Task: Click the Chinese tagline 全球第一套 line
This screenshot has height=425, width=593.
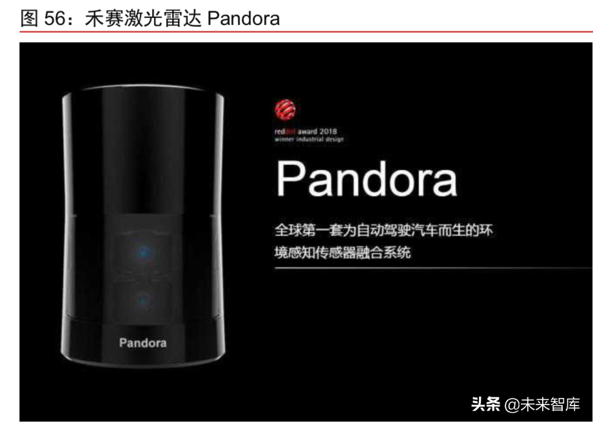Action: click(x=384, y=230)
